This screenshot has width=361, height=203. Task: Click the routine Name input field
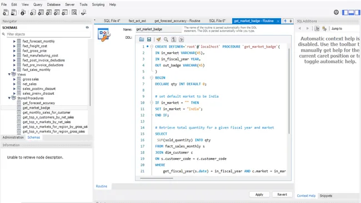point(158,29)
